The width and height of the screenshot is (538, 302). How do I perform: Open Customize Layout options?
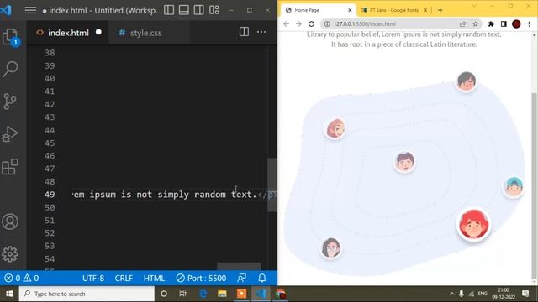[214, 10]
